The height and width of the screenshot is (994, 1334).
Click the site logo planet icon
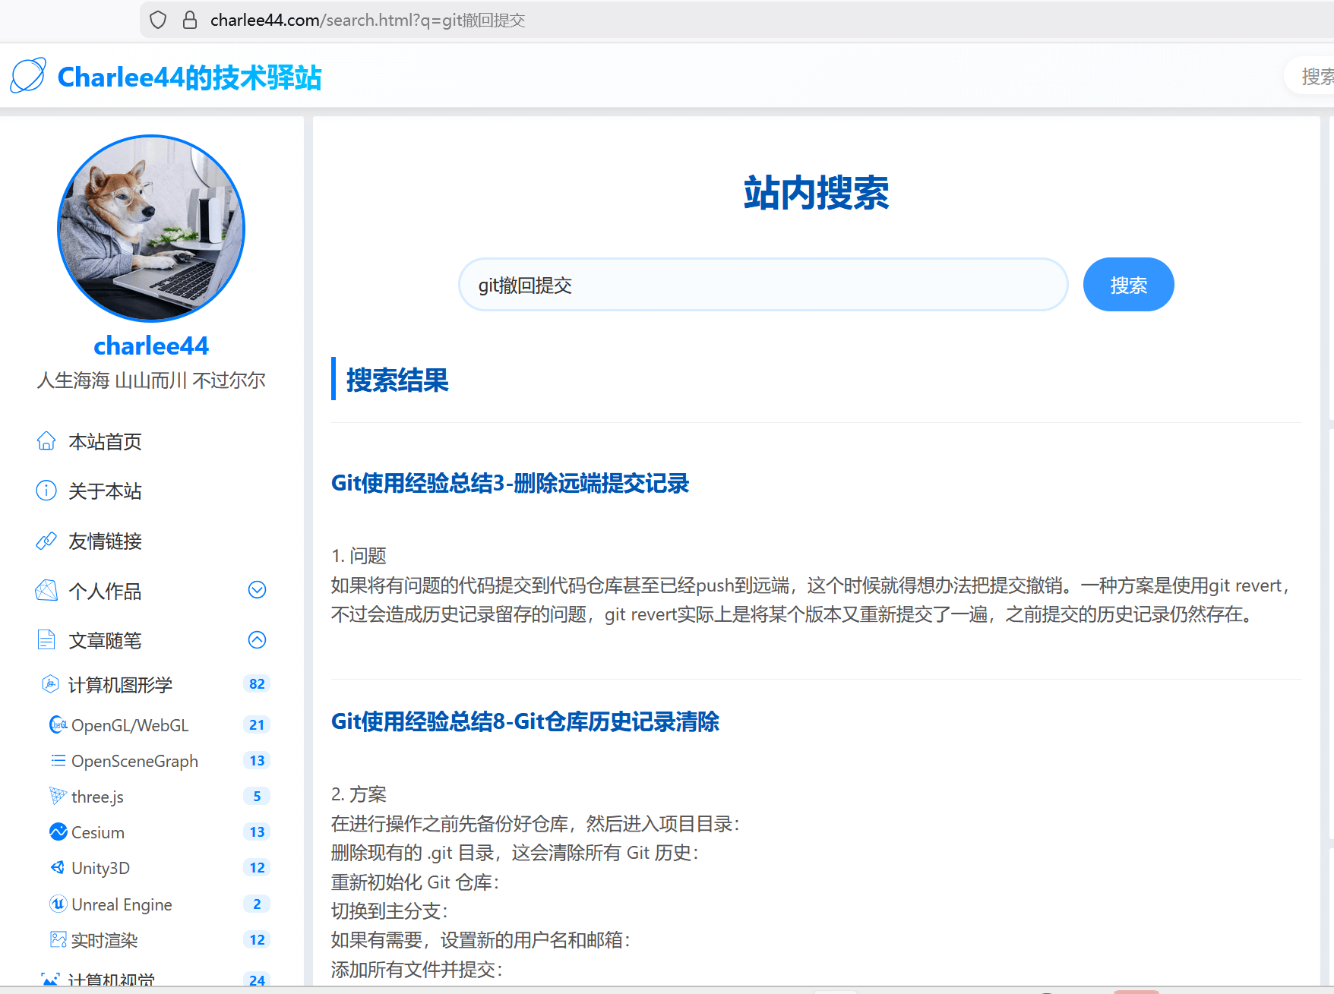pos(28,75)
